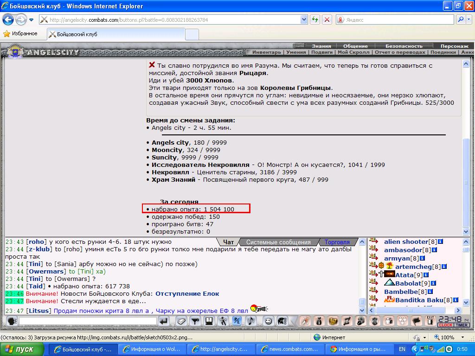
Task: Open info icon next to Atata
Action: (426, 275)
